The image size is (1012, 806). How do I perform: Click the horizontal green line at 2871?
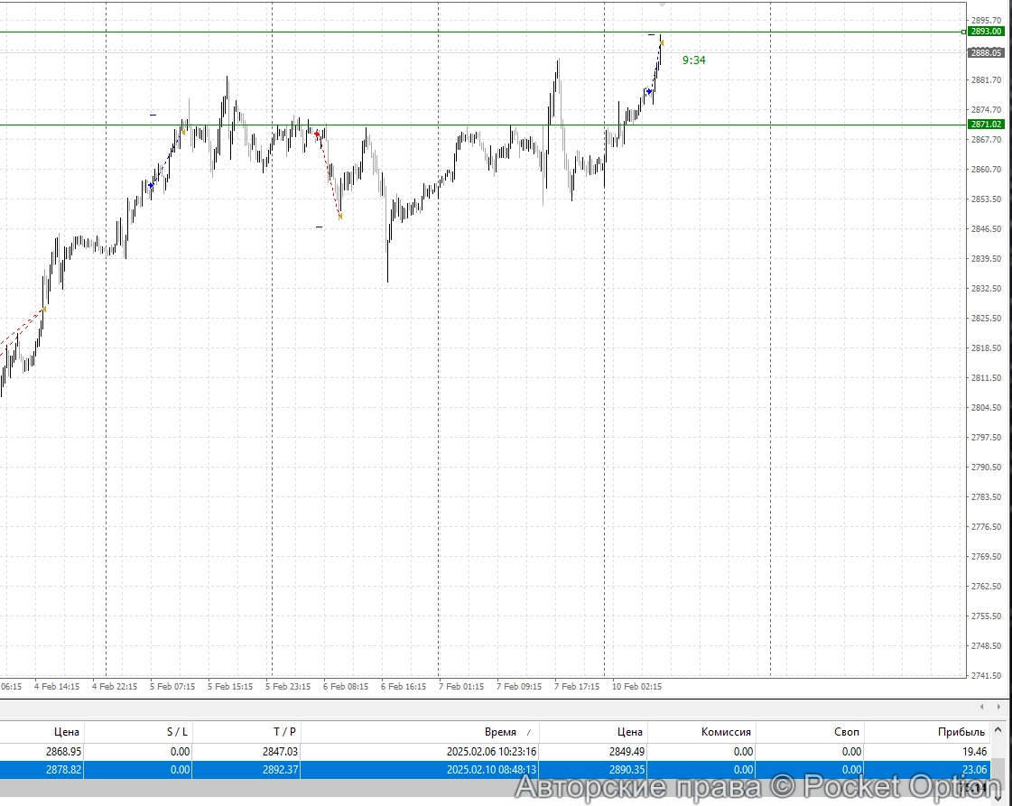point(451,124)
